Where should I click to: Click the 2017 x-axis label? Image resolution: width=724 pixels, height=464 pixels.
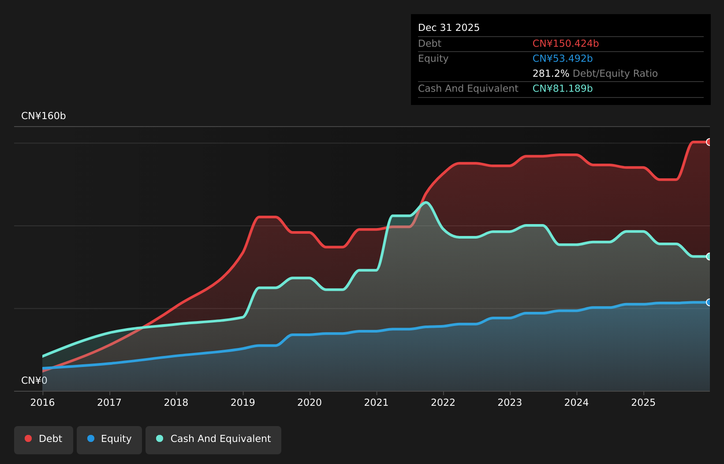pyautogui.click(x=109, y=403)
